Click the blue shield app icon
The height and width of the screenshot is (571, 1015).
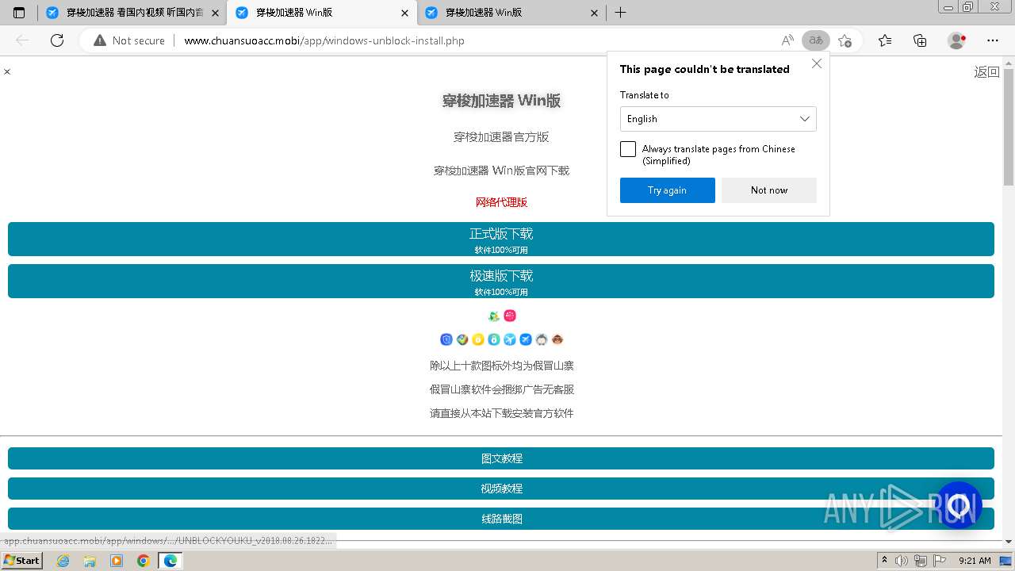[446, 339]
